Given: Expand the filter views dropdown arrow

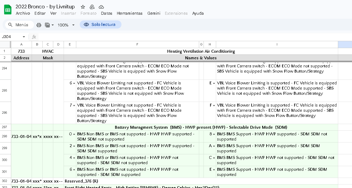Looking at the screenshot, I should tap(53, 25).
